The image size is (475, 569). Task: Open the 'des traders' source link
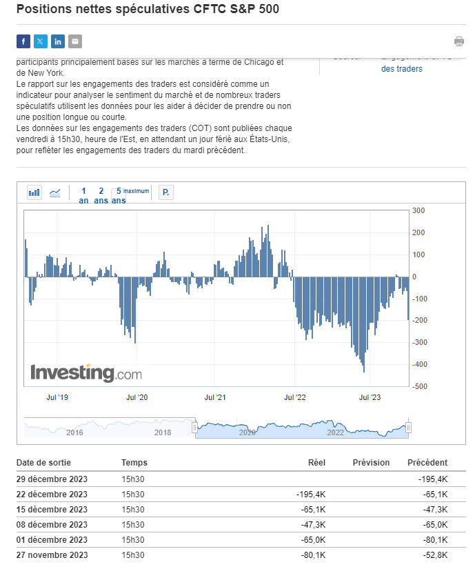pos(401,69)
